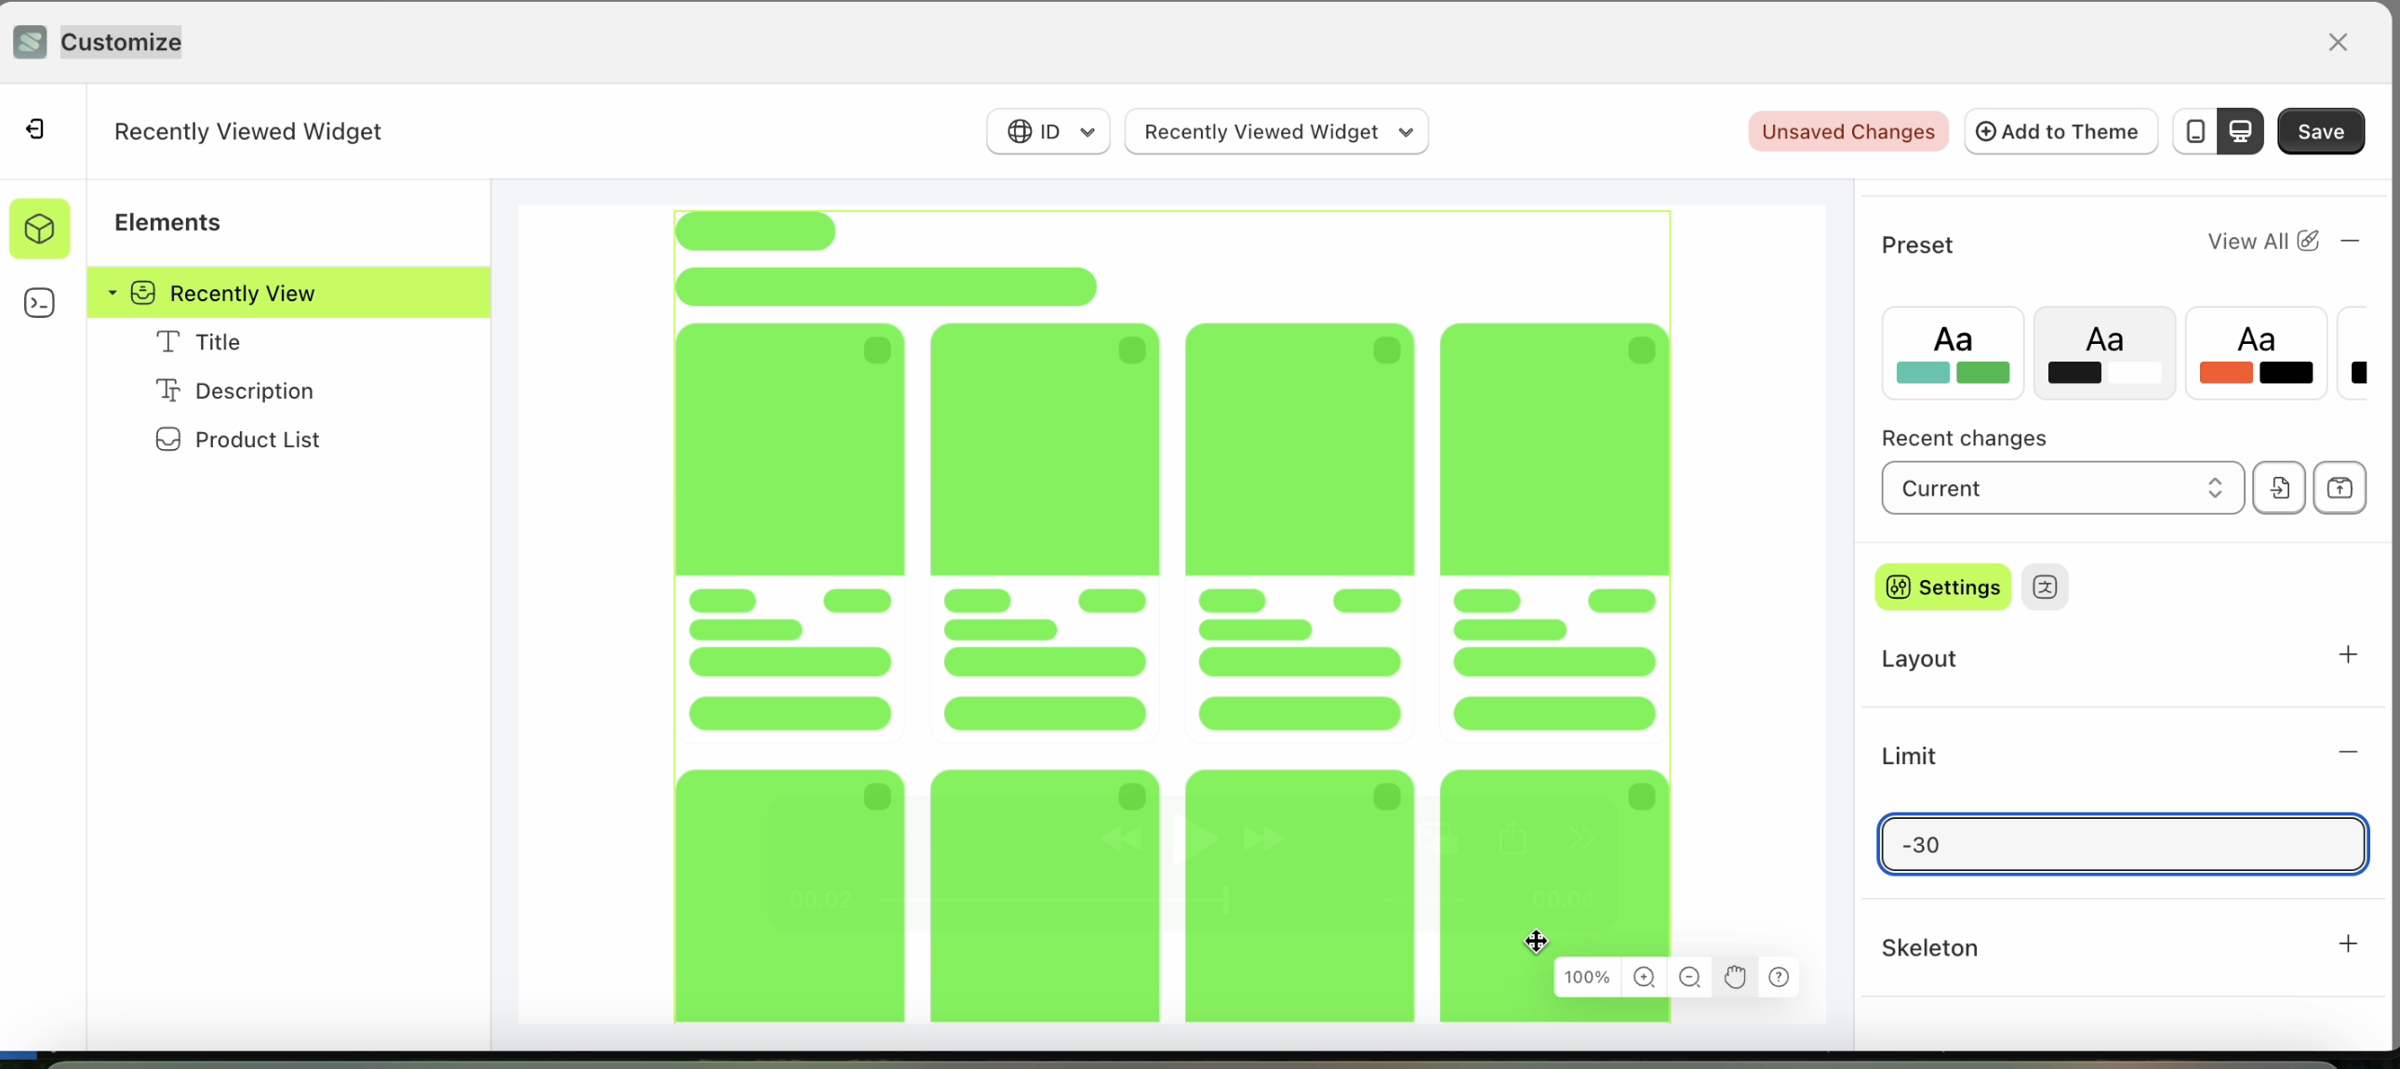Export via the folder-upload icon
2400x1069 pixels.
tap(2340, 488)
